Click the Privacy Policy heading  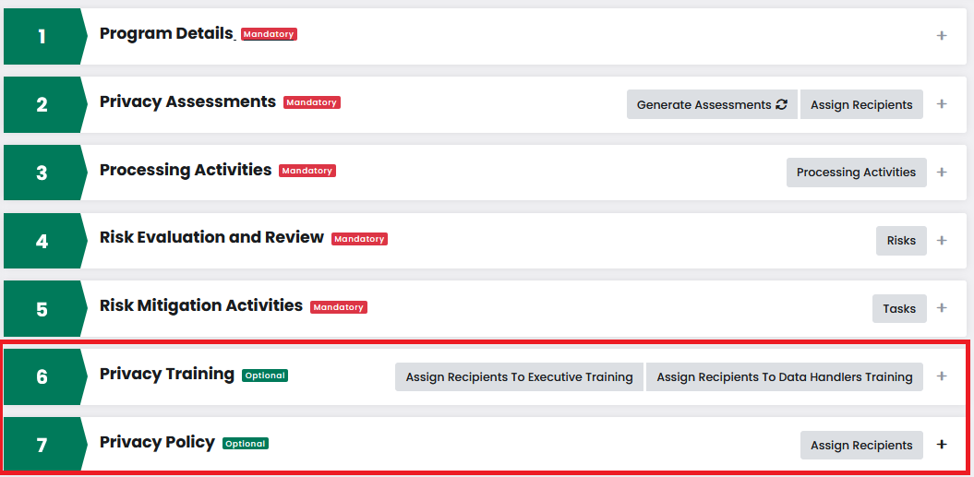(157, 442)
